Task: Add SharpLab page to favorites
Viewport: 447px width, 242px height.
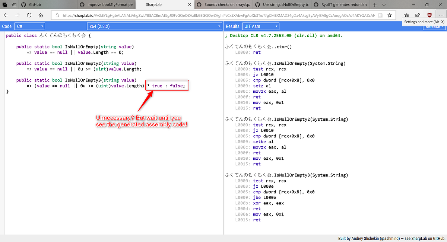Action: click(390, 15)
